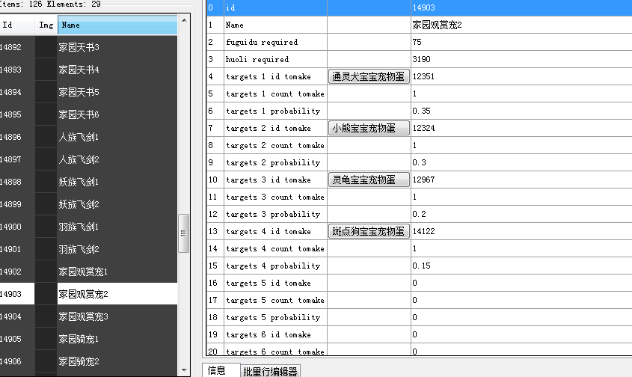Click targets 2 probability value 0.3
This screenshot has width=632, height=377.
click(521, 162)
